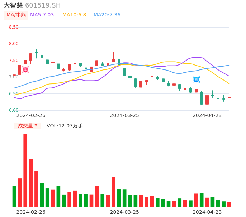Click the 6.00 price axis label
This screenshot has height=217, width=246.
click(x=14, y=110)
